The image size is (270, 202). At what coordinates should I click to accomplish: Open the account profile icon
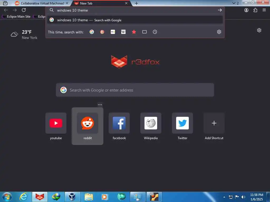[x=247, y=10]
